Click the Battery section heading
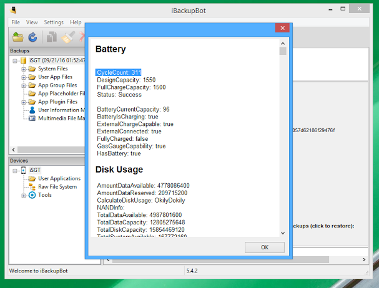This screenshot has height=288, width=379. (x=111, y=49)
